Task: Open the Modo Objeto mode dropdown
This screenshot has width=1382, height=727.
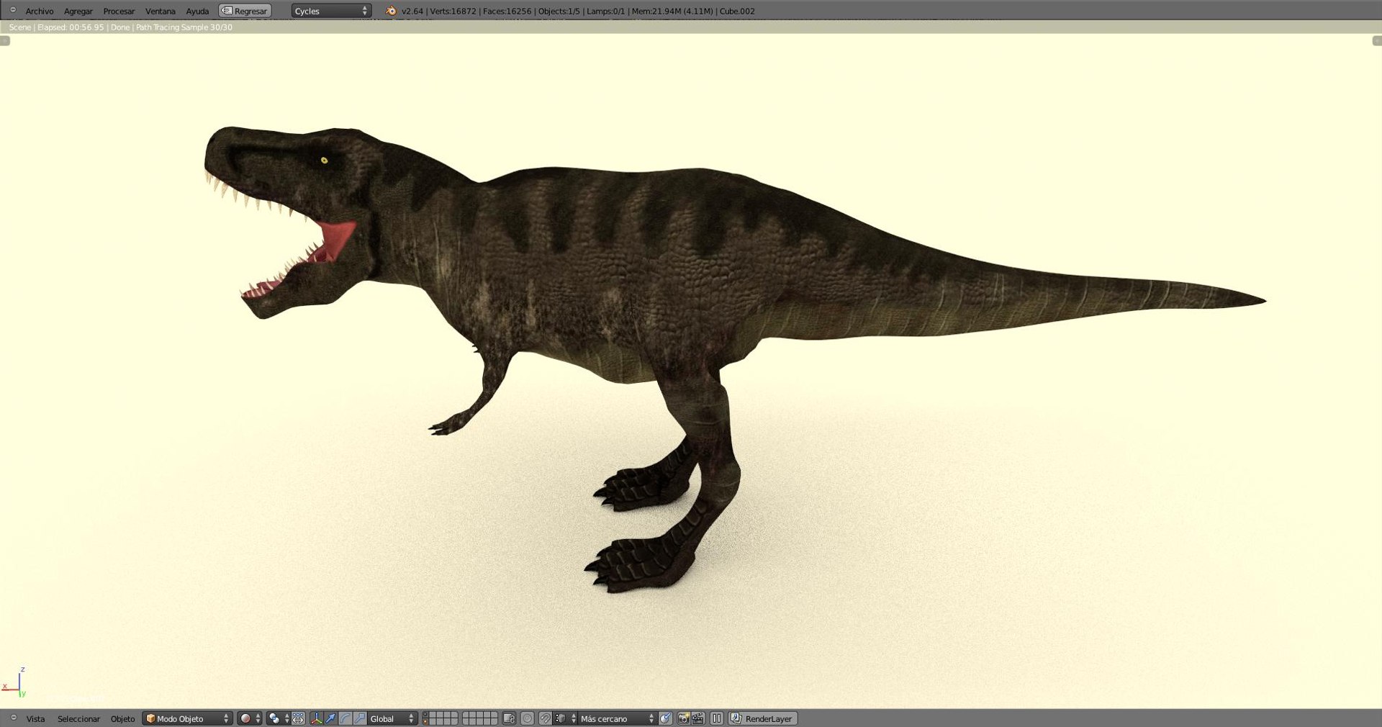Action: coord(188,718)
